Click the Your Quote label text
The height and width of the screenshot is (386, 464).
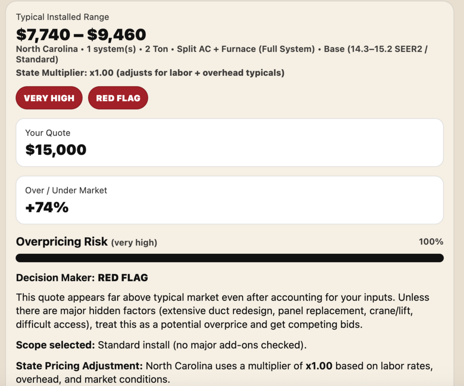48,133
